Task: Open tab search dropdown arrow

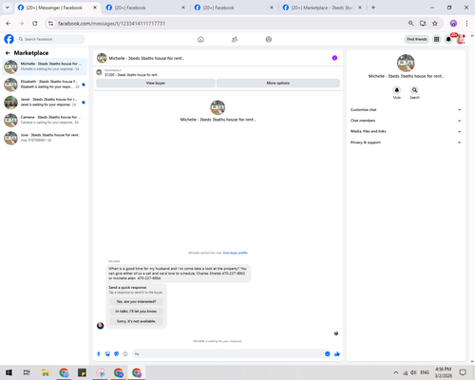Action: coord(8,8)
